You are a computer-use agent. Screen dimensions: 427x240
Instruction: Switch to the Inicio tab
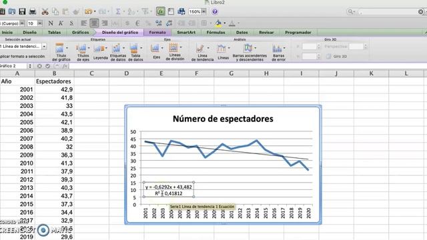click(x=7, y=33)
